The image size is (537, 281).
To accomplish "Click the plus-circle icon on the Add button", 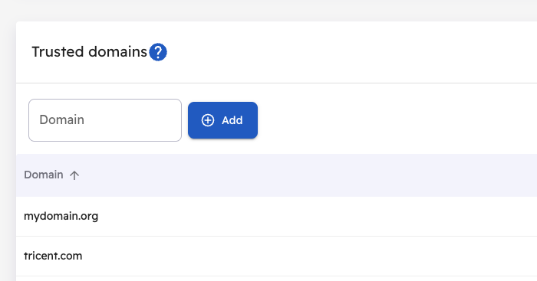I will tap(208, 120).
